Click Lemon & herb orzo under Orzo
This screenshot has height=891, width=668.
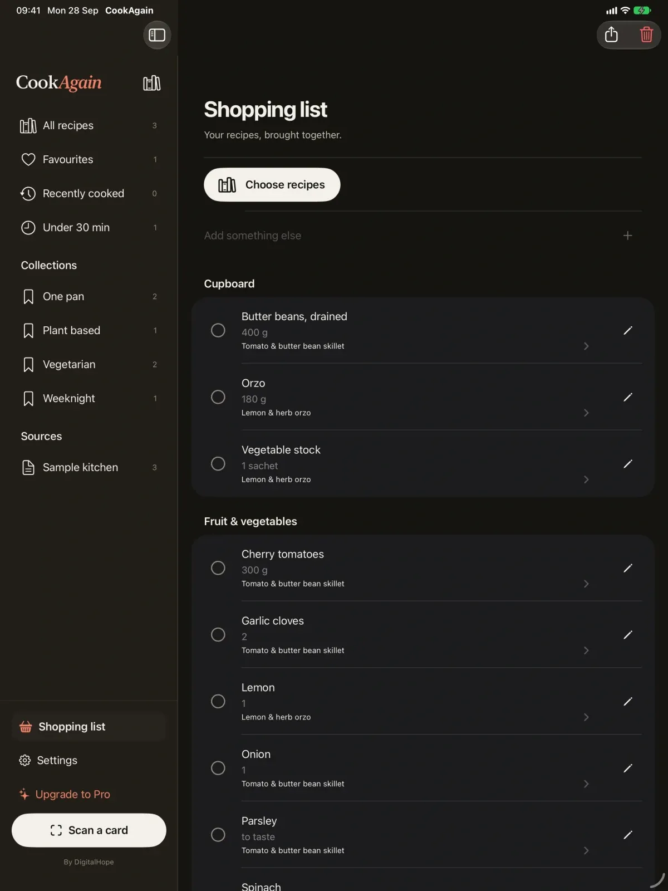coord(276,413)
